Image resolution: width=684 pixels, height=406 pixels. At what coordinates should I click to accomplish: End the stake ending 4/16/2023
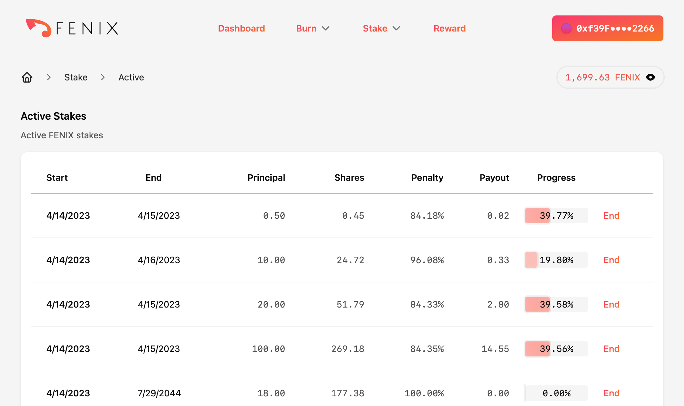(x=611, y=260)
